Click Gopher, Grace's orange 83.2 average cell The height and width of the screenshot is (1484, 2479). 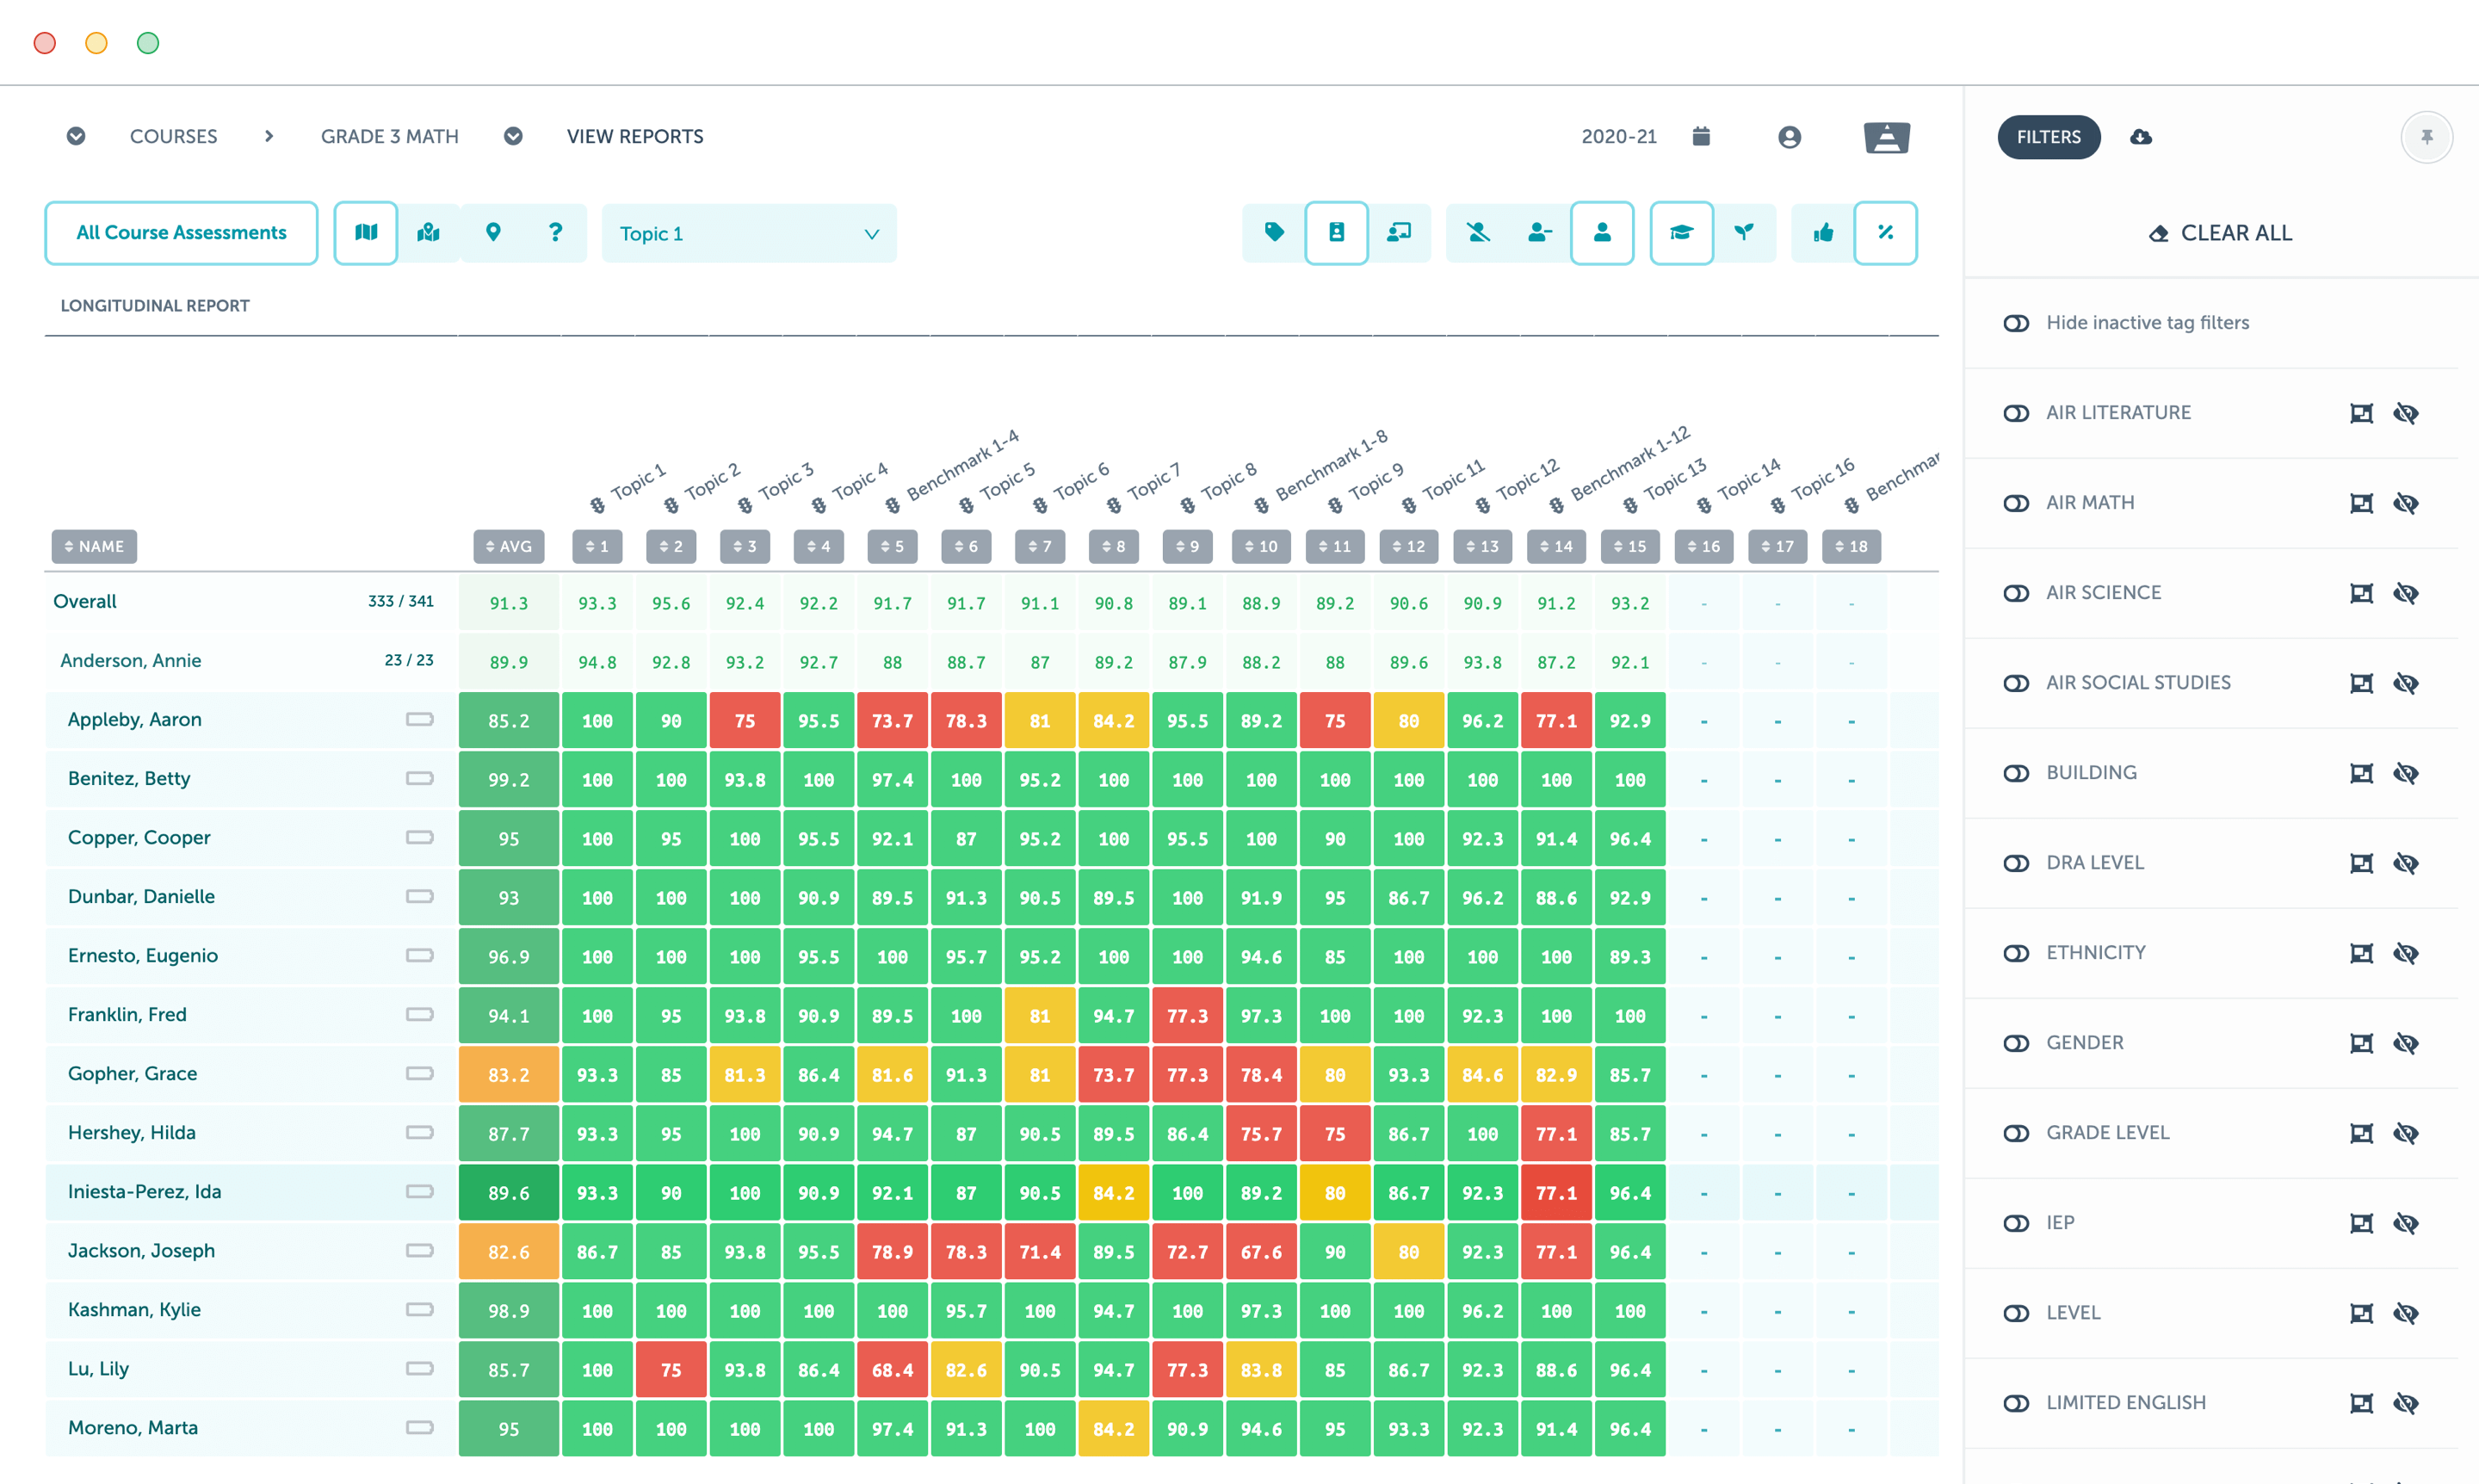(x=509, y=1074)
